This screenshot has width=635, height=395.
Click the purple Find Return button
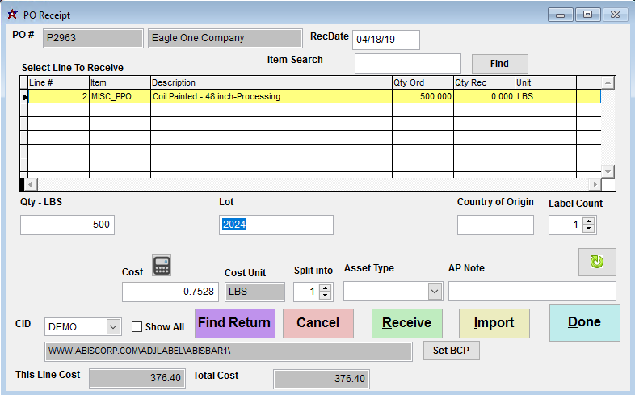tap(234, 323)
